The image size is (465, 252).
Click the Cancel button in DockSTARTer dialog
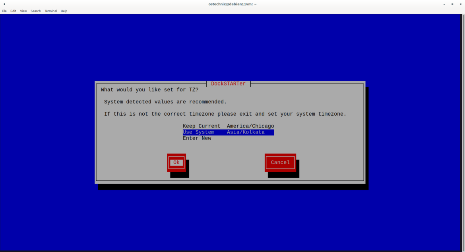coord(280,163)
